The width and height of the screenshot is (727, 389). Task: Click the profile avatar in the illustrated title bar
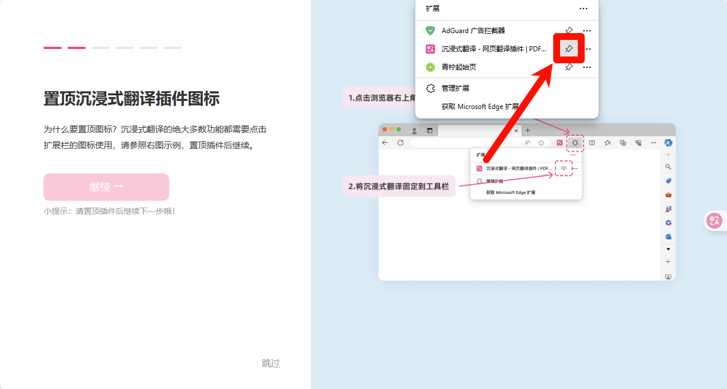[x=414, y=131]
